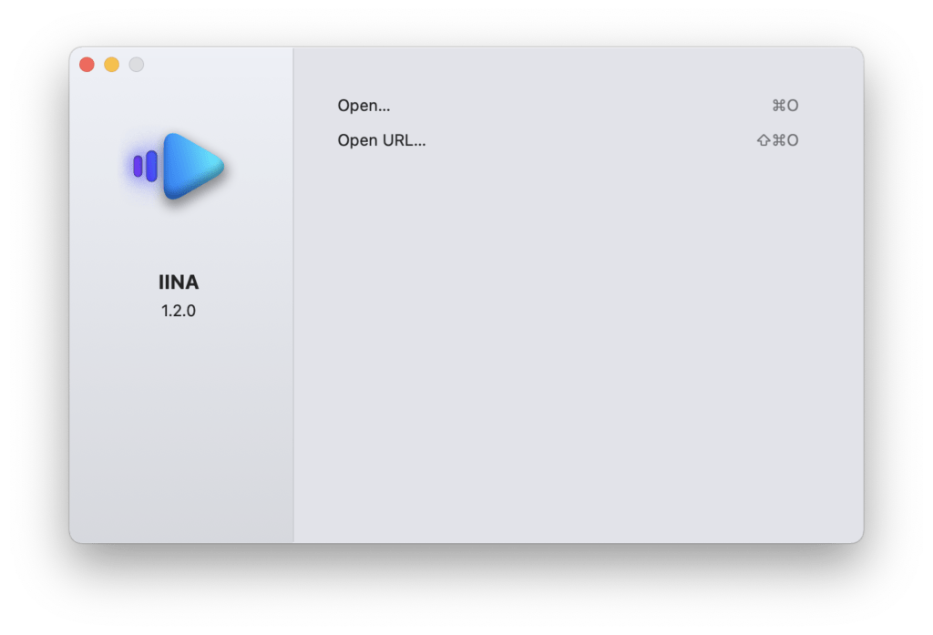The image size is (933, 635).
Task: Click the command symbol next to Open...
Action: [x=779, y=106]
